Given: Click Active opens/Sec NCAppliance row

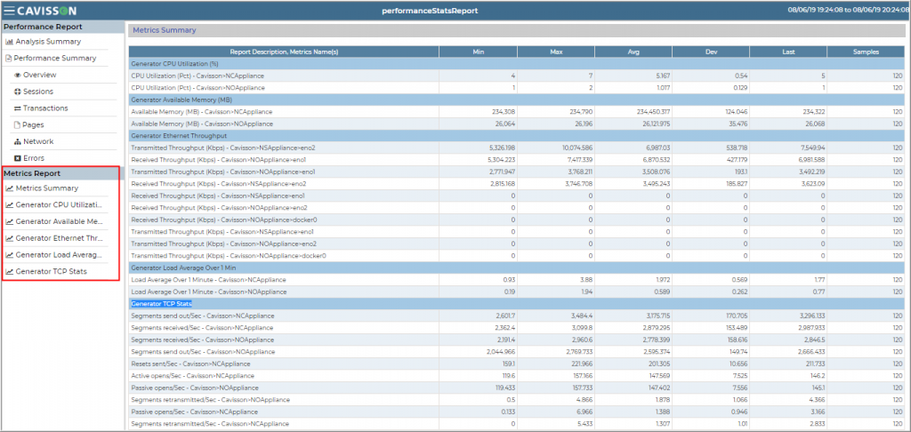Looking at the screenshot, I should [x=517, y=376].
